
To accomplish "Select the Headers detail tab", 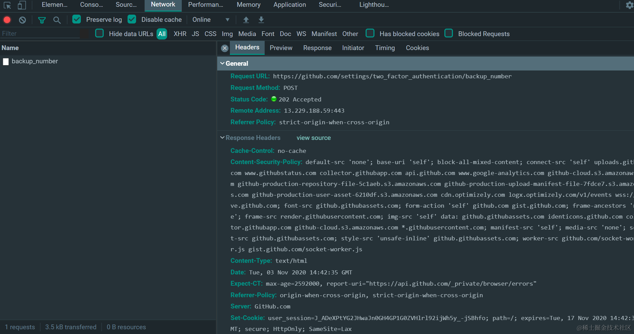I will tap(247, 48).
